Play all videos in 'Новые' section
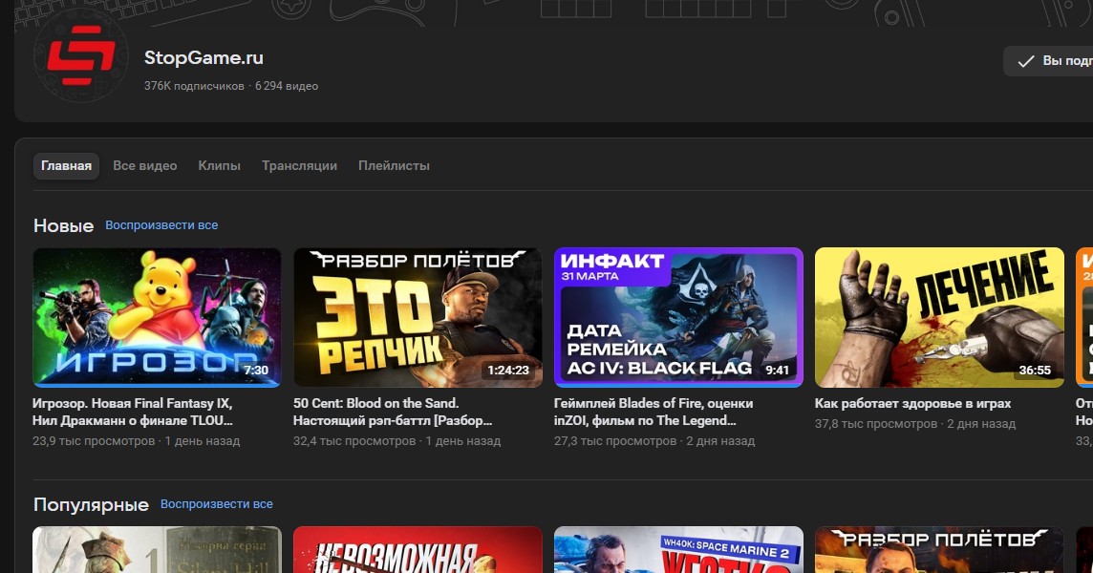This screenshot has width=1093, height=573. tap(161, 225)
